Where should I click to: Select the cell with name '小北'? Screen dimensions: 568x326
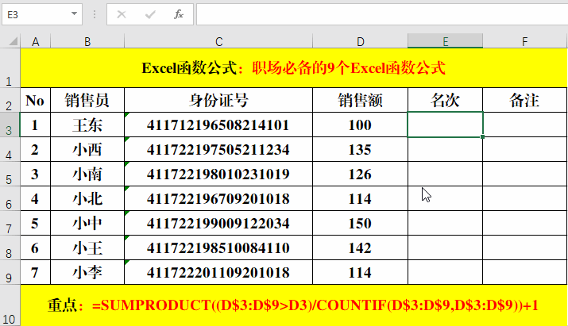click(x=87, y=198)
